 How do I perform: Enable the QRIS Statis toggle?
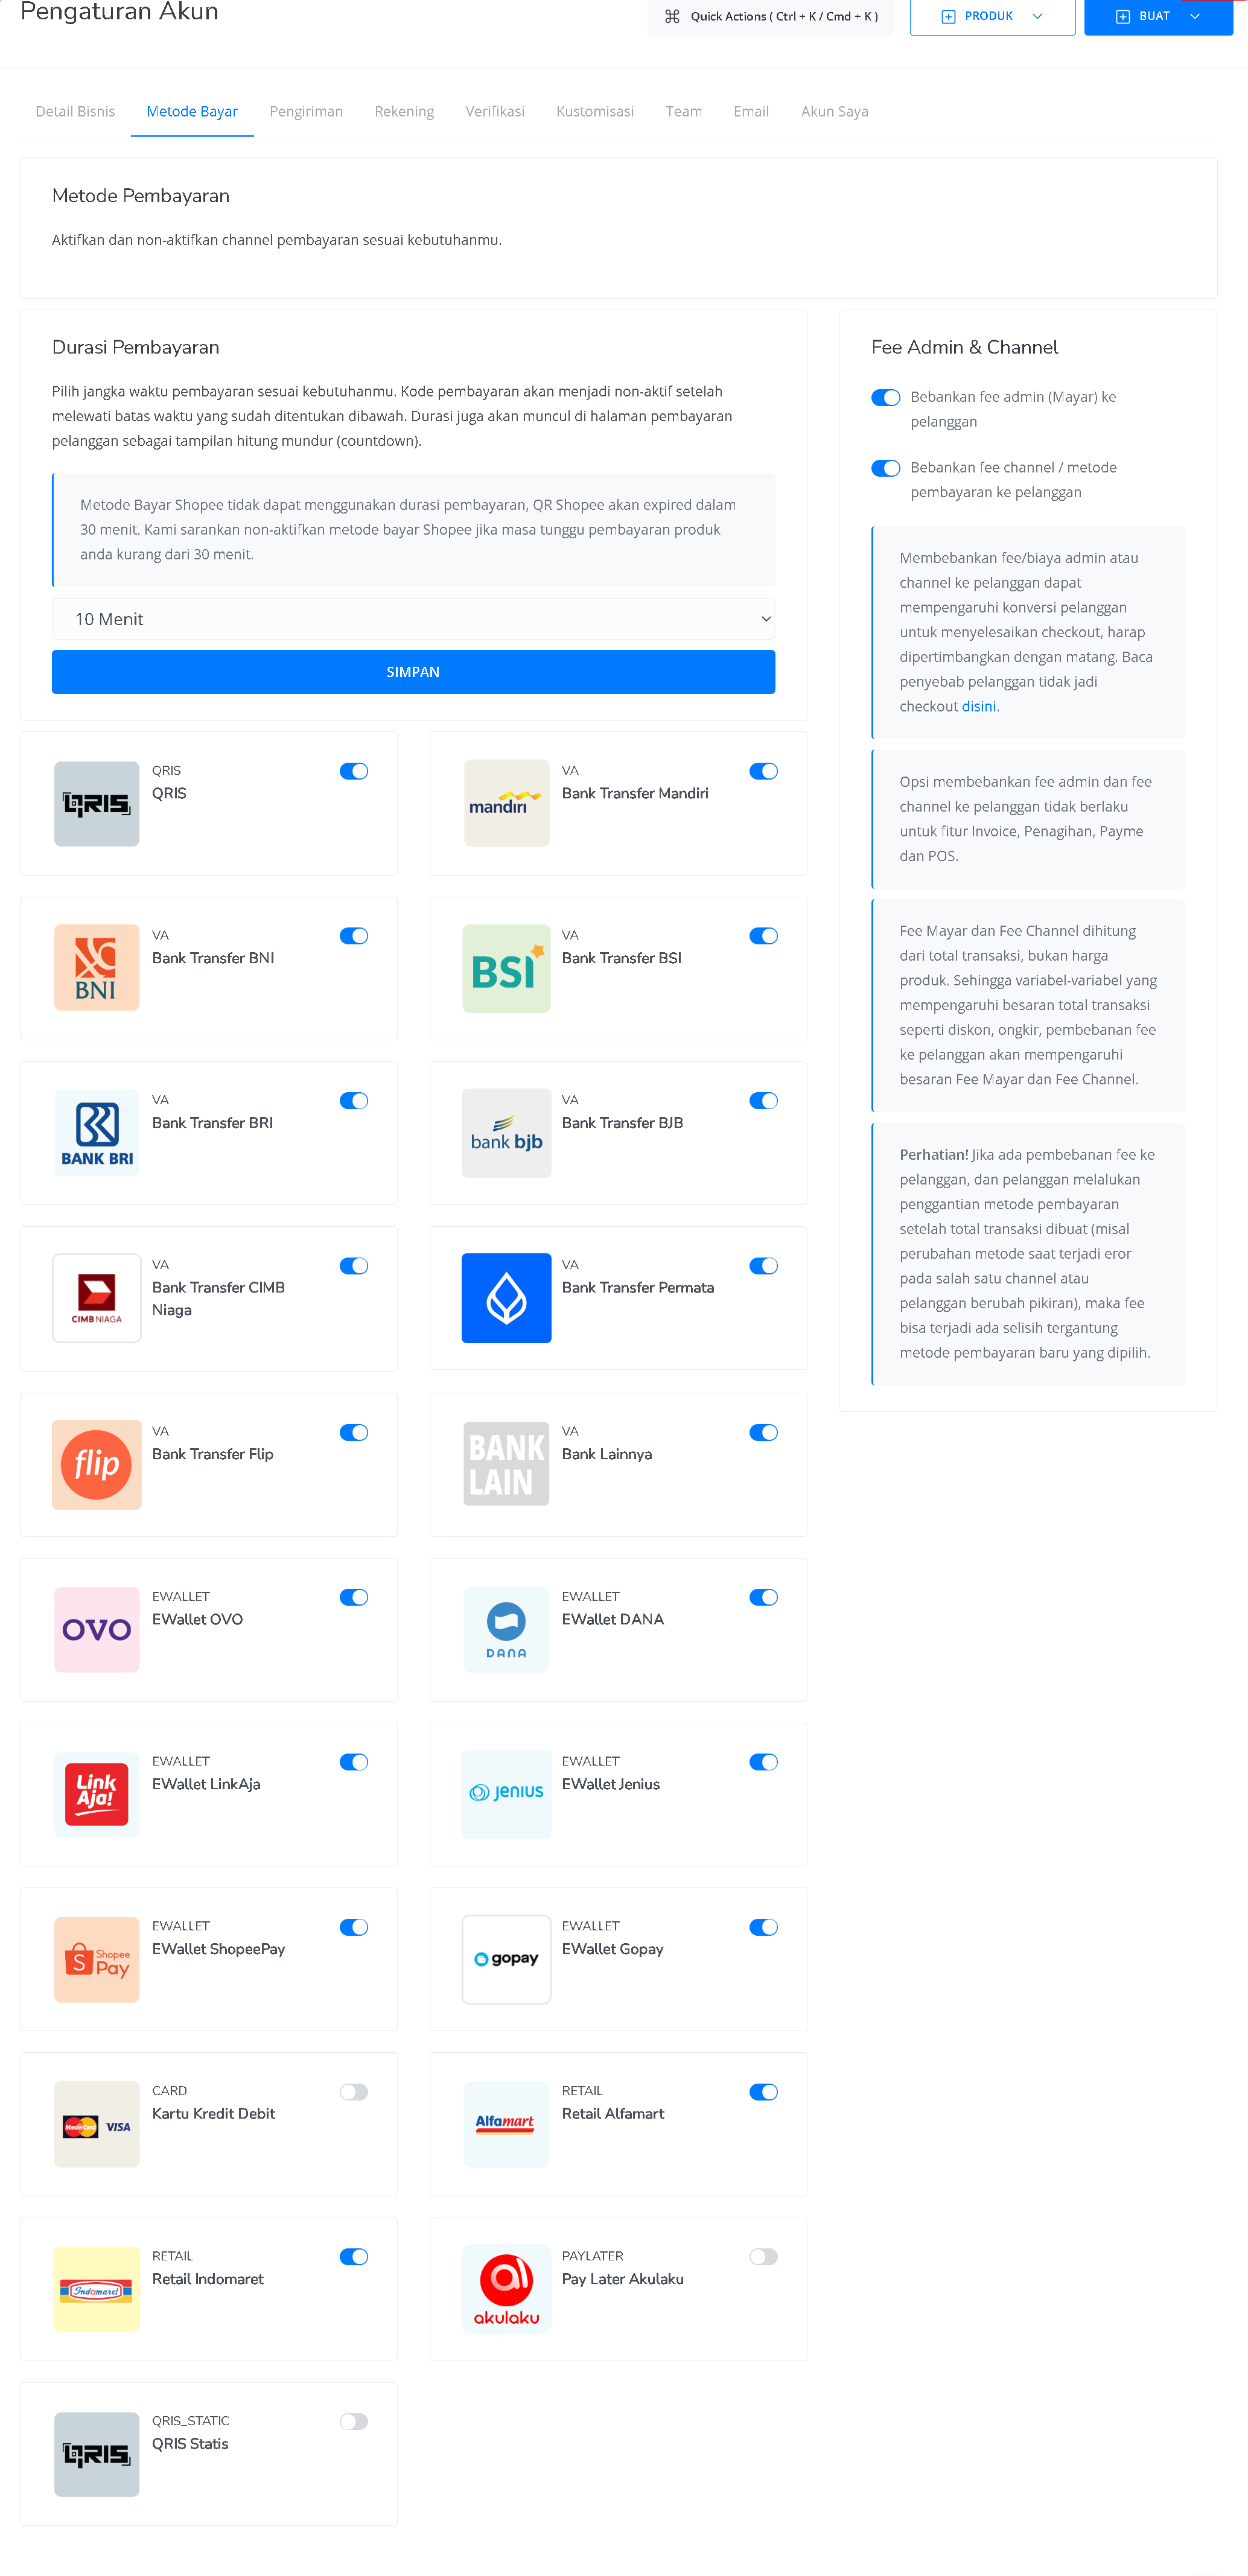[354, 2422]
